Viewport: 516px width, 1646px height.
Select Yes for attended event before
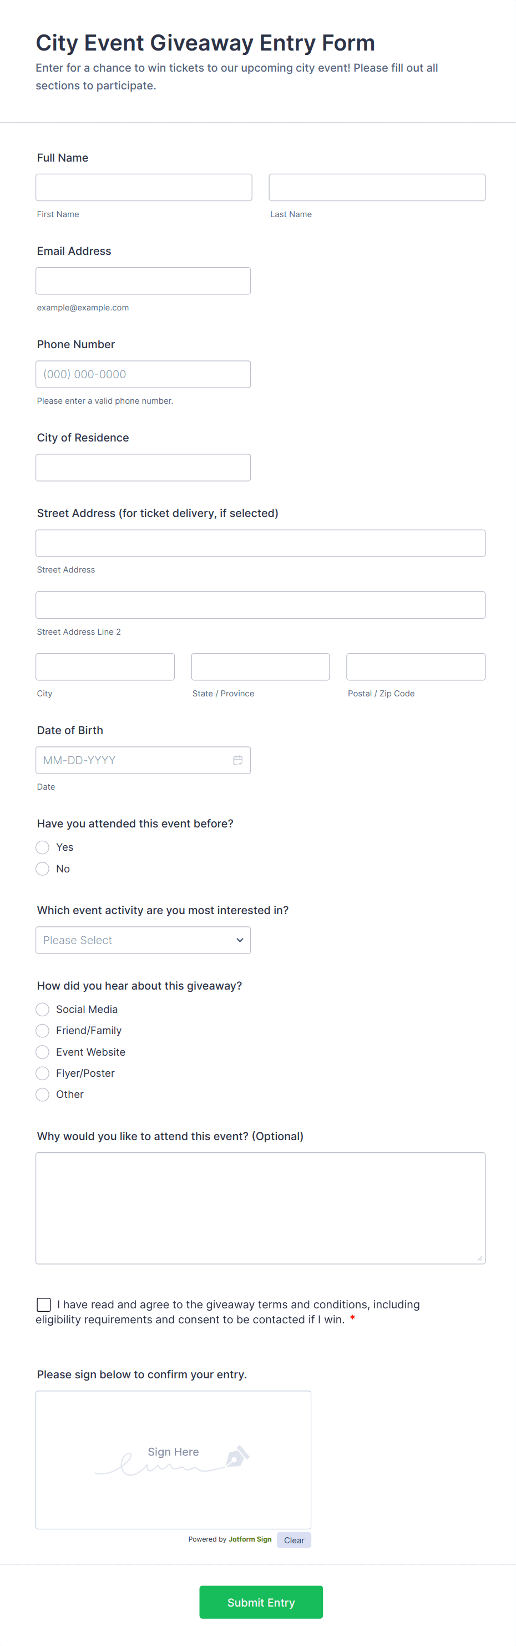point(43,847)
